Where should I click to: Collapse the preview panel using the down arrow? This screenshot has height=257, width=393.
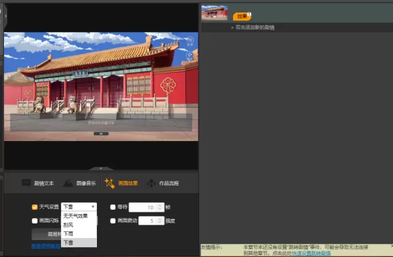pyautogui.click(x=101, y=168)
